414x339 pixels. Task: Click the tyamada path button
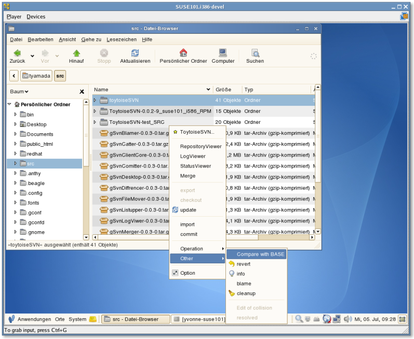36,76
